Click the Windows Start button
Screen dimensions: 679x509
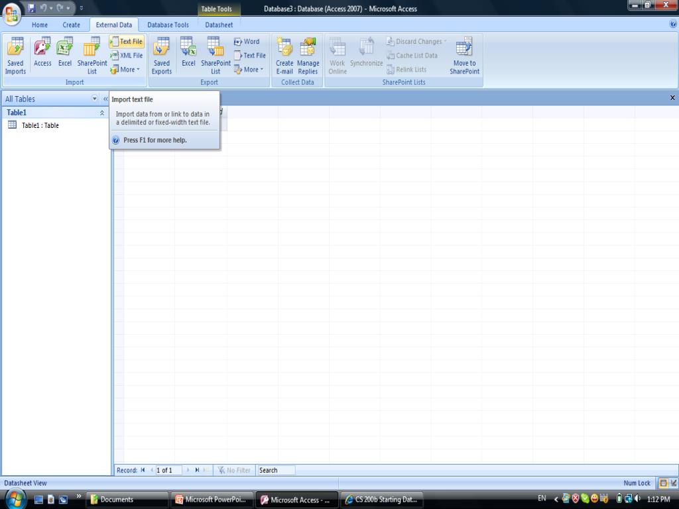click(15, 499)
